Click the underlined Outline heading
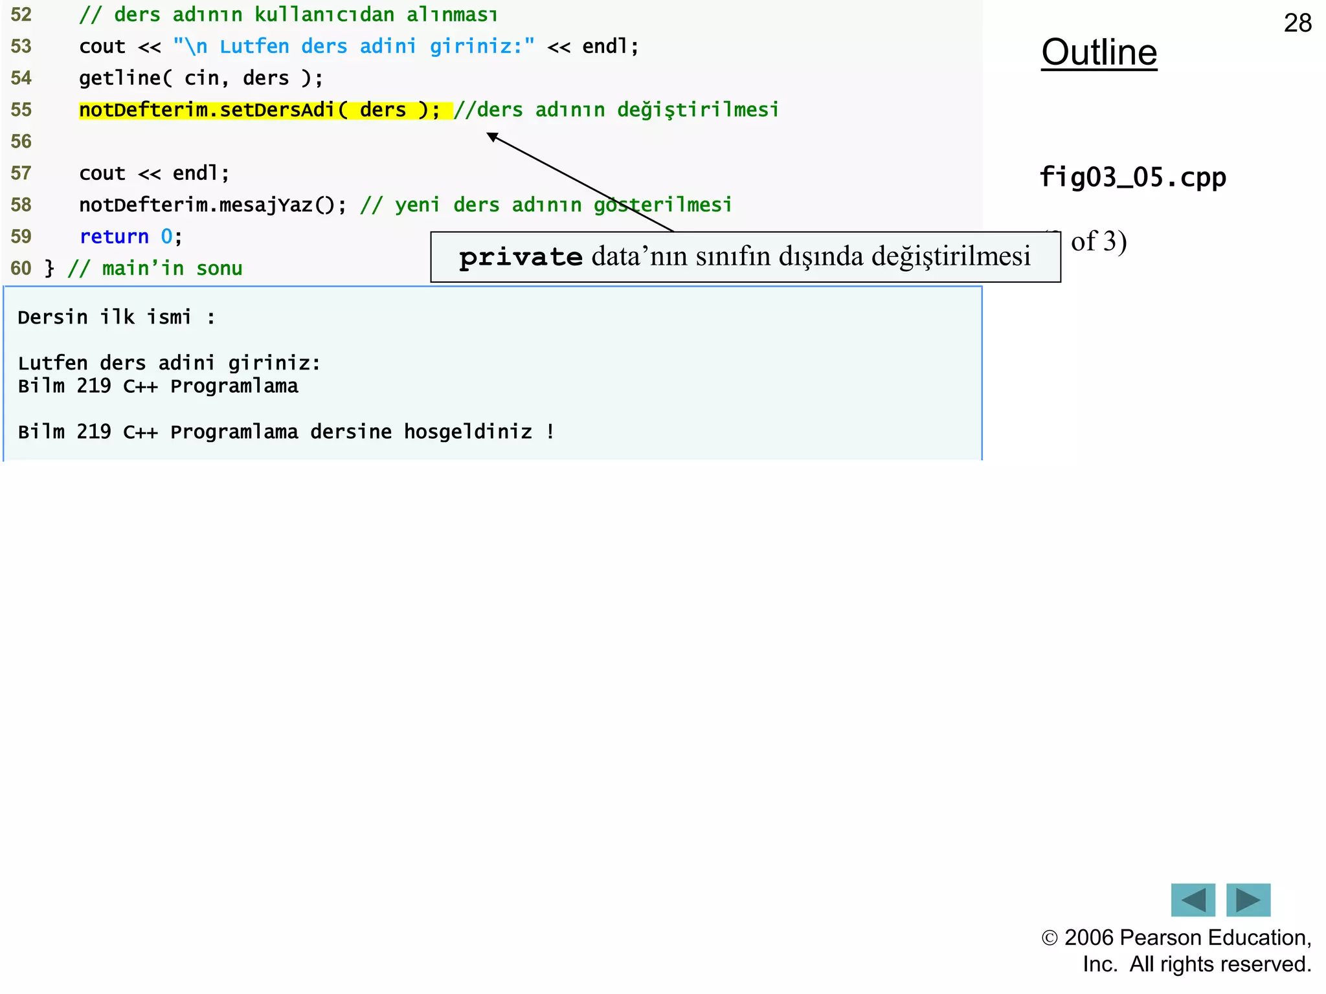1326x994 pixels. click(1099, 52)
